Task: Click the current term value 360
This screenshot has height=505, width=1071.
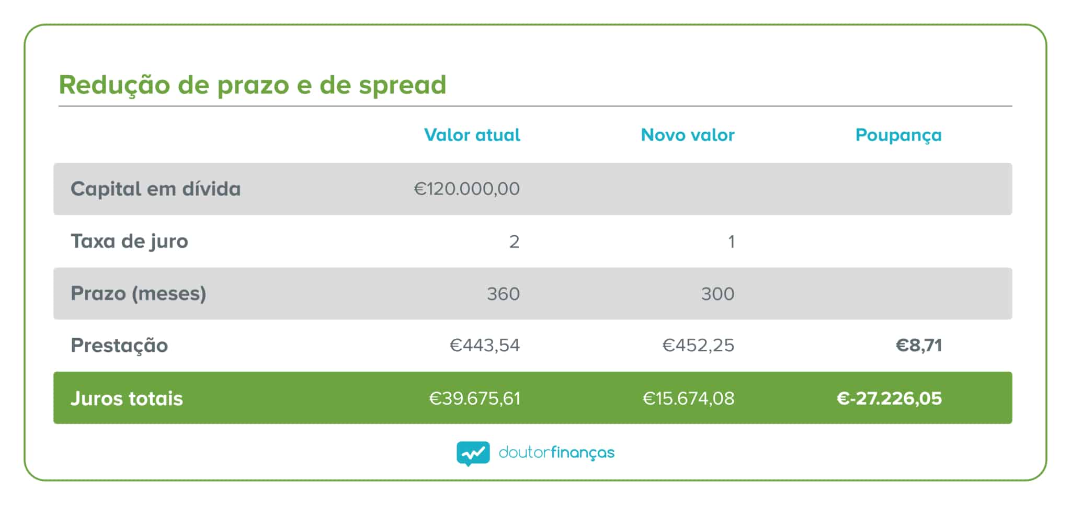Action: point(503,294)
